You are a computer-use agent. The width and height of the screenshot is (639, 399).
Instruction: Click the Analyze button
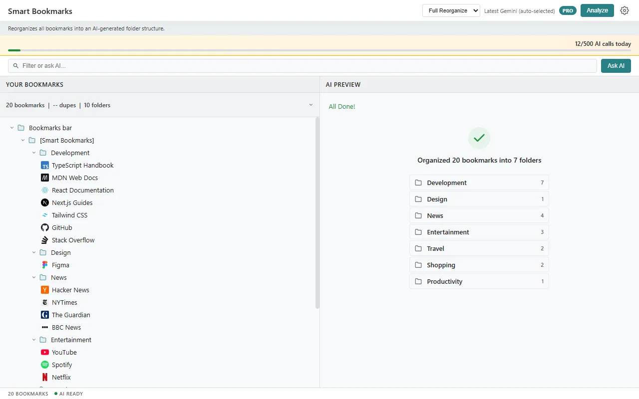click(597, 10)
